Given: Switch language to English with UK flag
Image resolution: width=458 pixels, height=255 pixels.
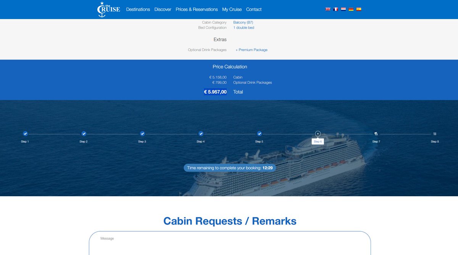Looking at the screenshot, I should (328, 9).
